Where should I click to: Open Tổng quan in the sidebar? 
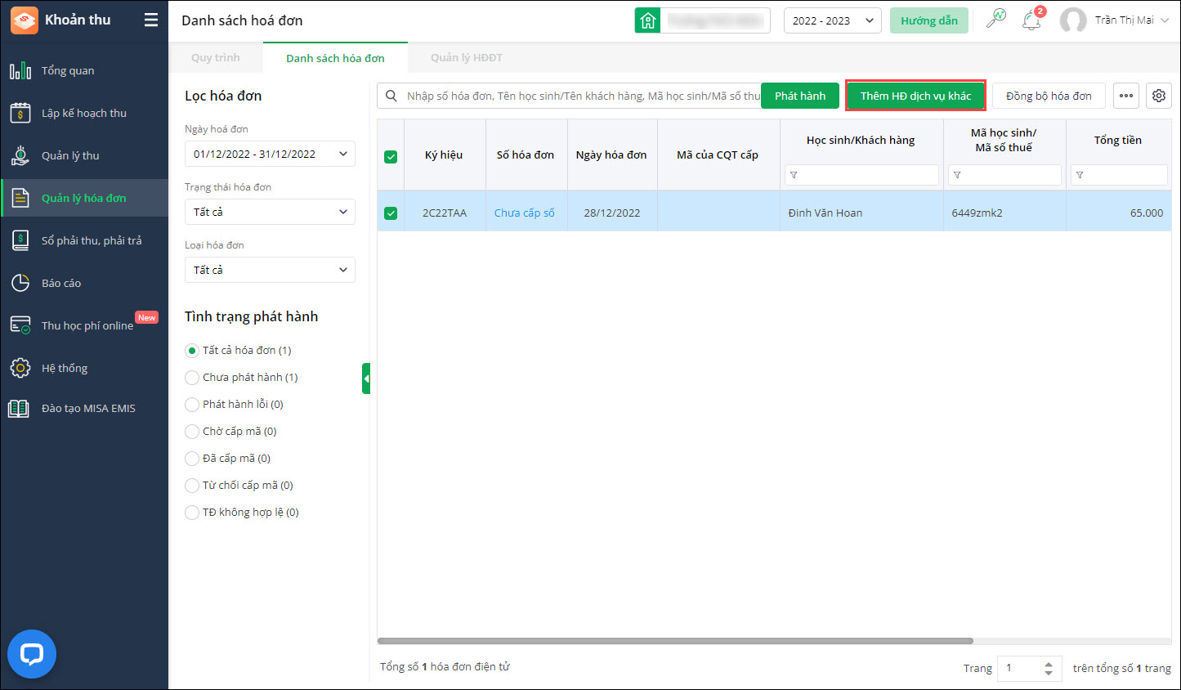click(85, 70)
